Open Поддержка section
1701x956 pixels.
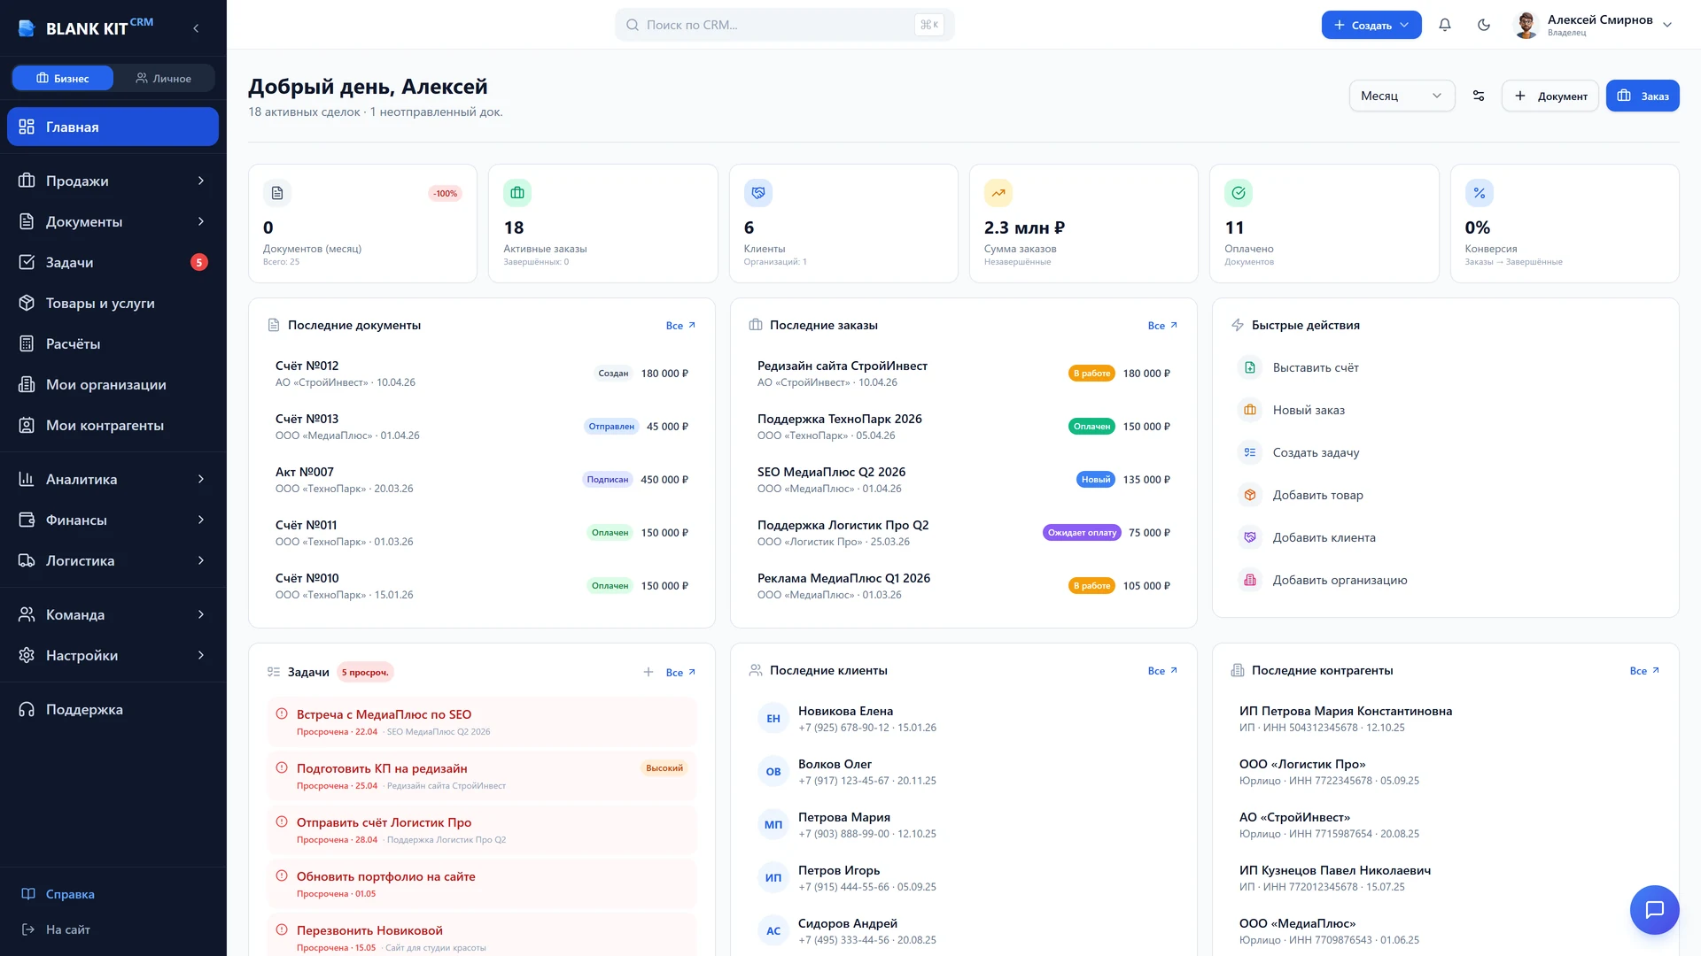pyautogui.click(x=113, y=709)
